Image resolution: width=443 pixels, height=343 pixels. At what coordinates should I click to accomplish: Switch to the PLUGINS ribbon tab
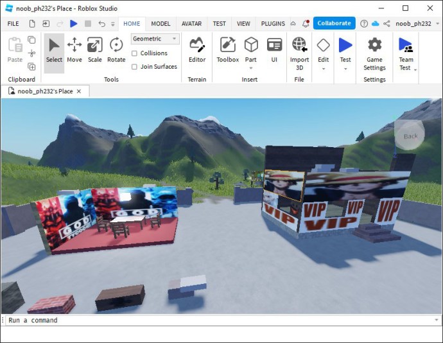[x=273, y=24]
